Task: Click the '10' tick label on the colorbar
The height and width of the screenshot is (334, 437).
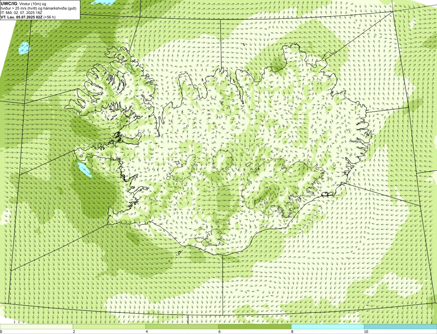Action: (366, 332)
